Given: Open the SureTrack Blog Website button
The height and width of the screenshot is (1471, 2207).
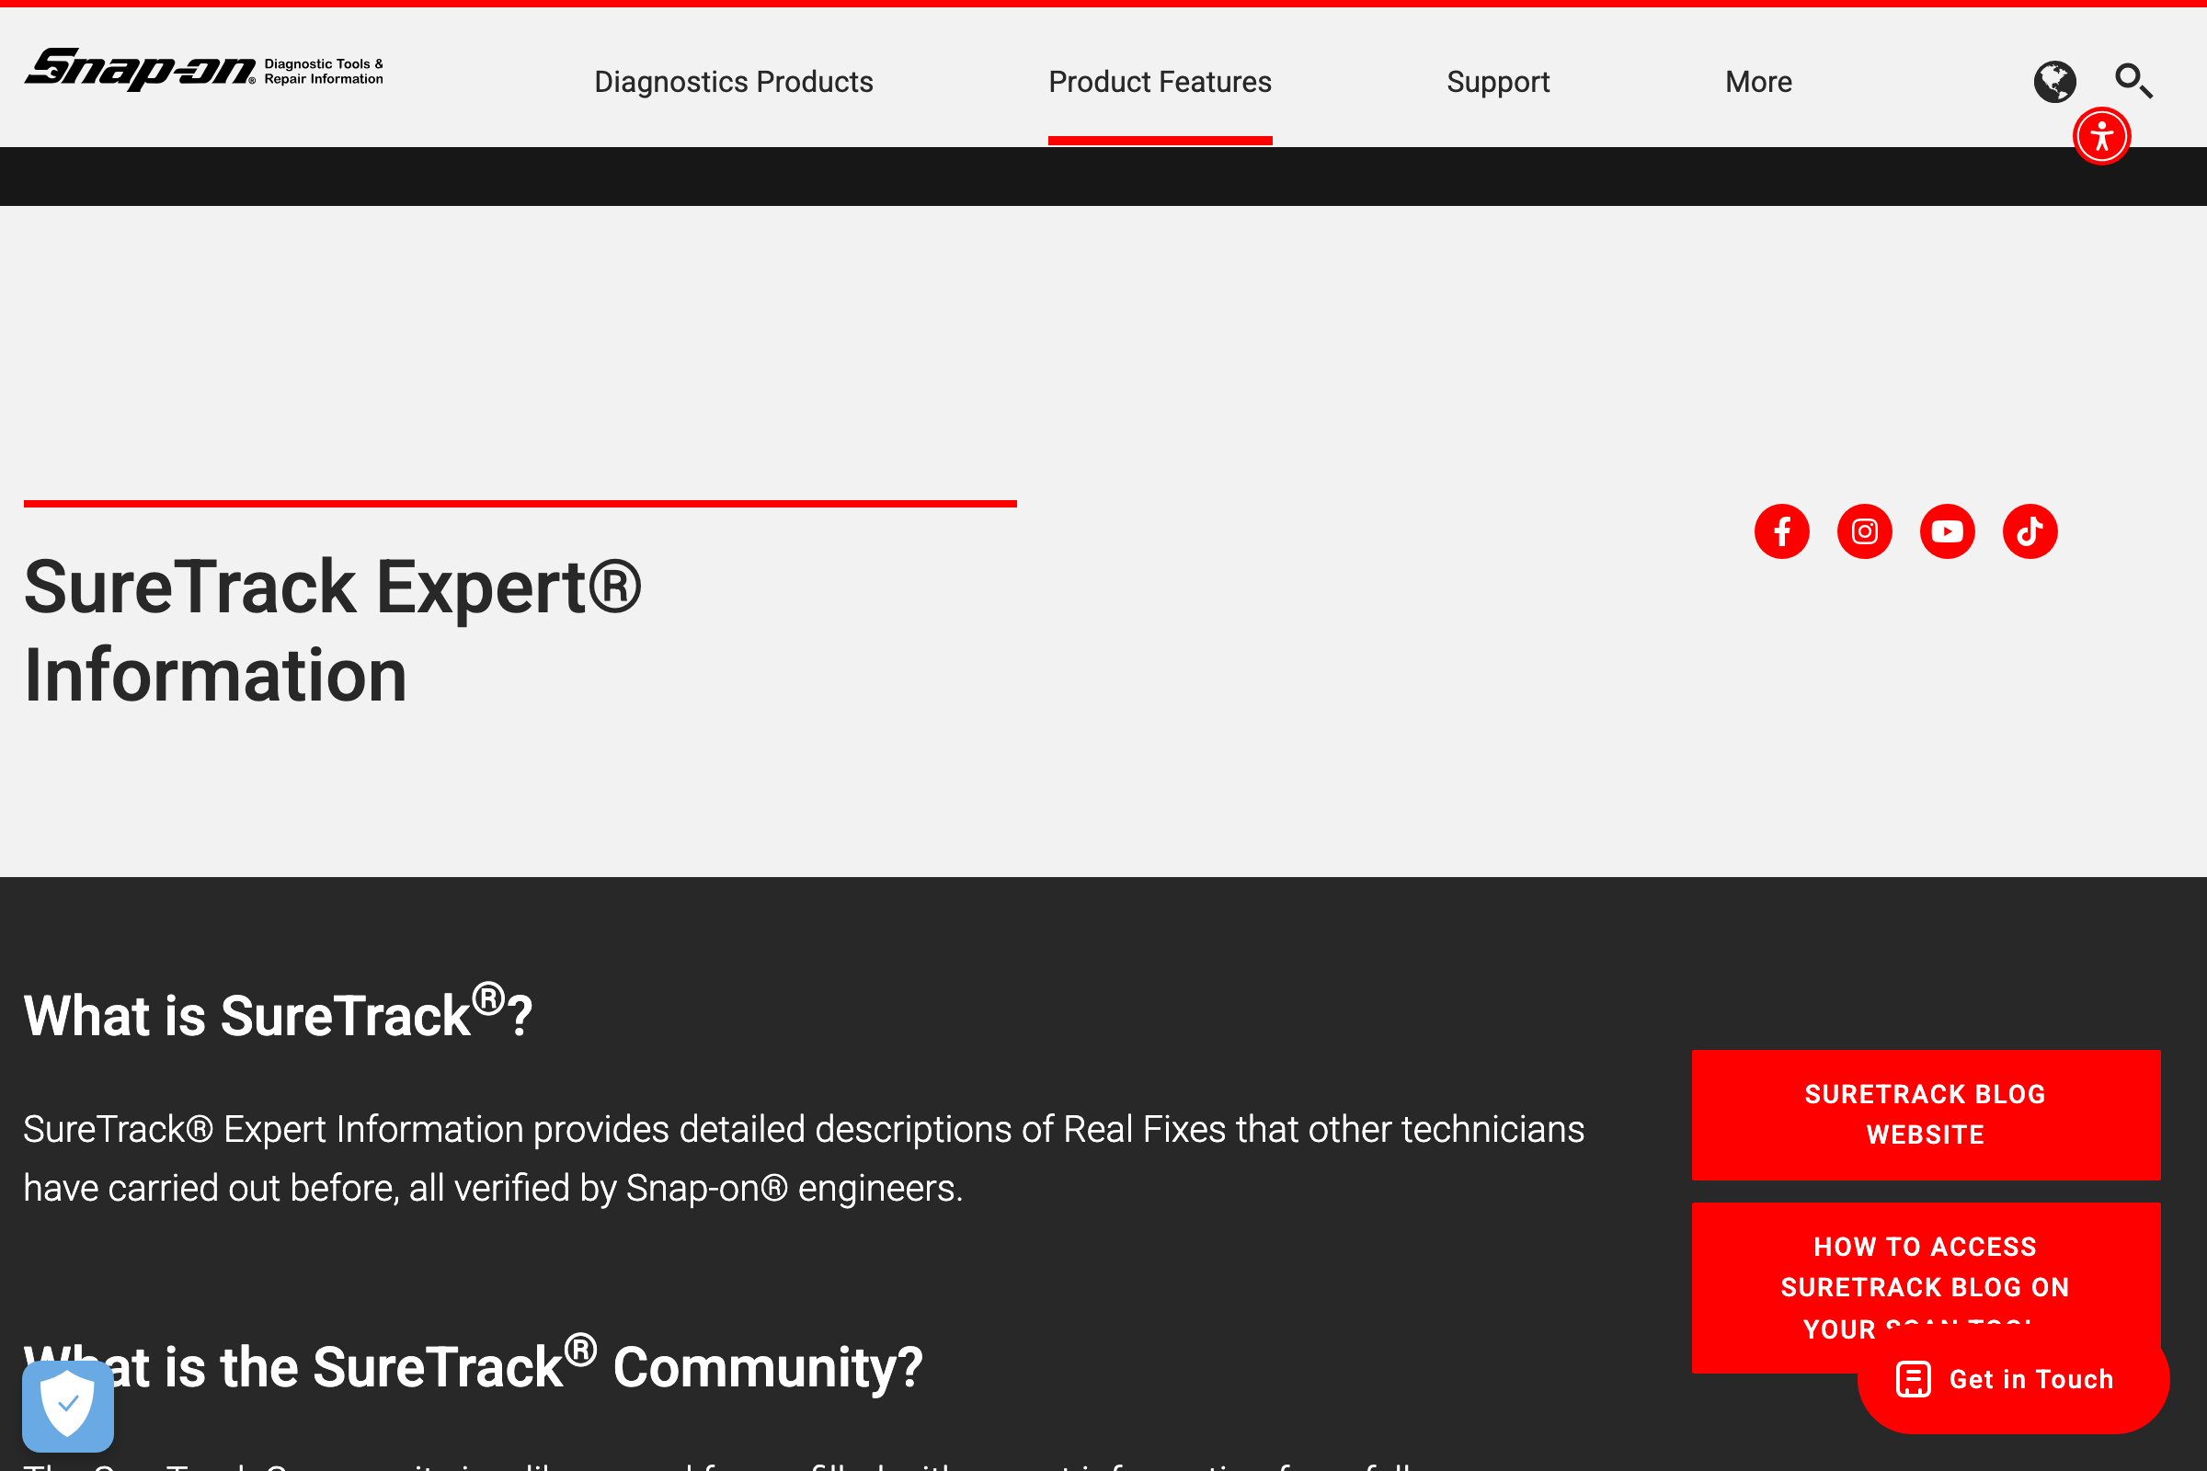Looking at the screenshot, I should pos(1926,1114).
